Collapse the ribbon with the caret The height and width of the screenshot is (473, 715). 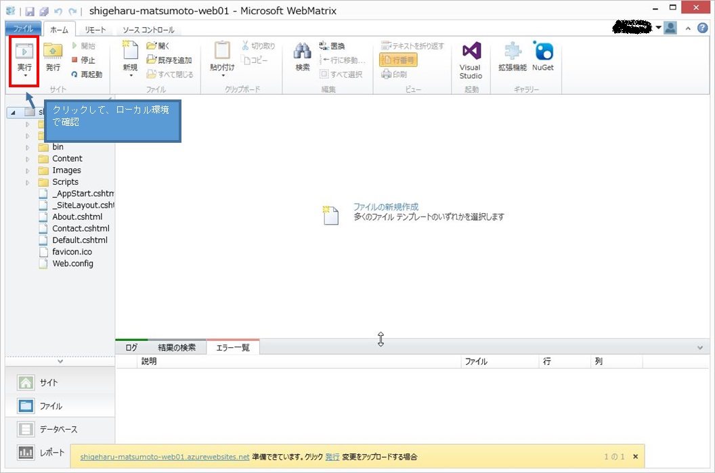(688, 28)
